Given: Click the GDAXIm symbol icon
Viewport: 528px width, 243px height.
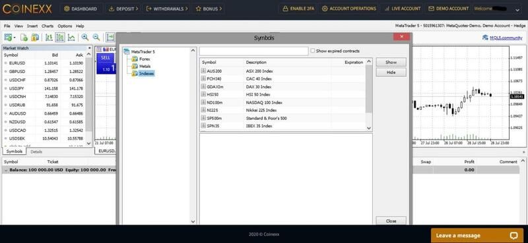Looking at the screenshot, I should click(203, 87).
